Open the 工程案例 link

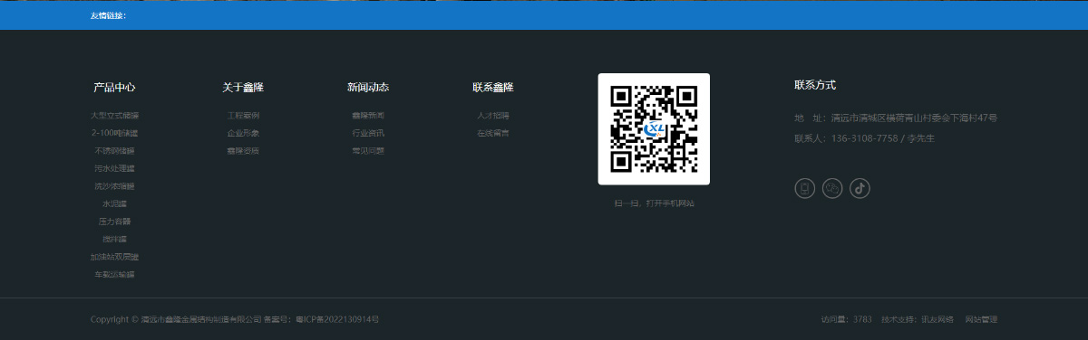coord(243,116)
